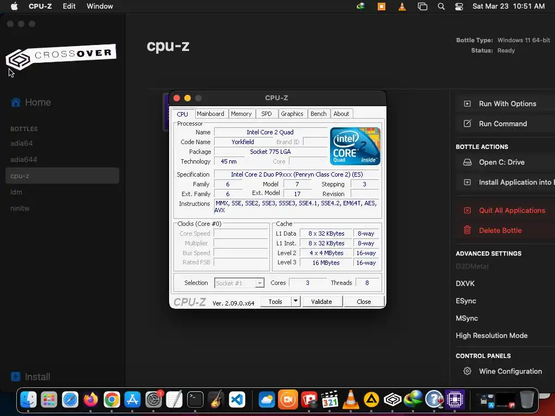Open the Trash in the Dock

tap(527, 400)
